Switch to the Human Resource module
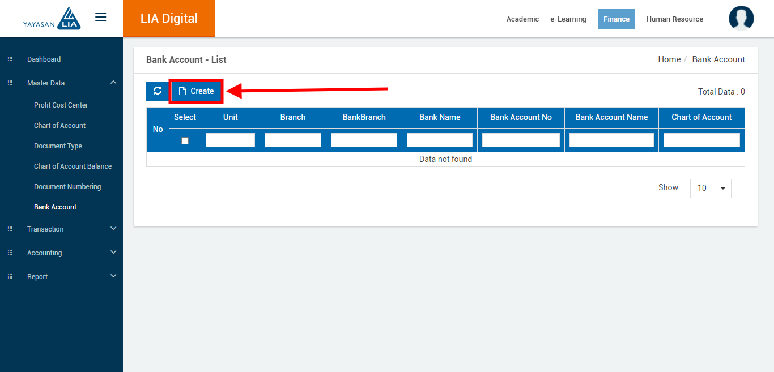 [x=674, y=19]
